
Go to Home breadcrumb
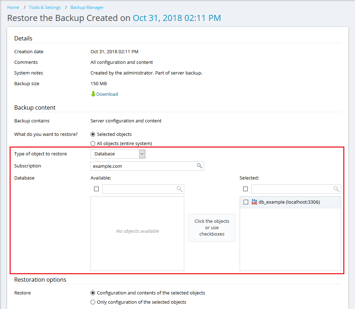pyautogui.click(x=13, y=7)
